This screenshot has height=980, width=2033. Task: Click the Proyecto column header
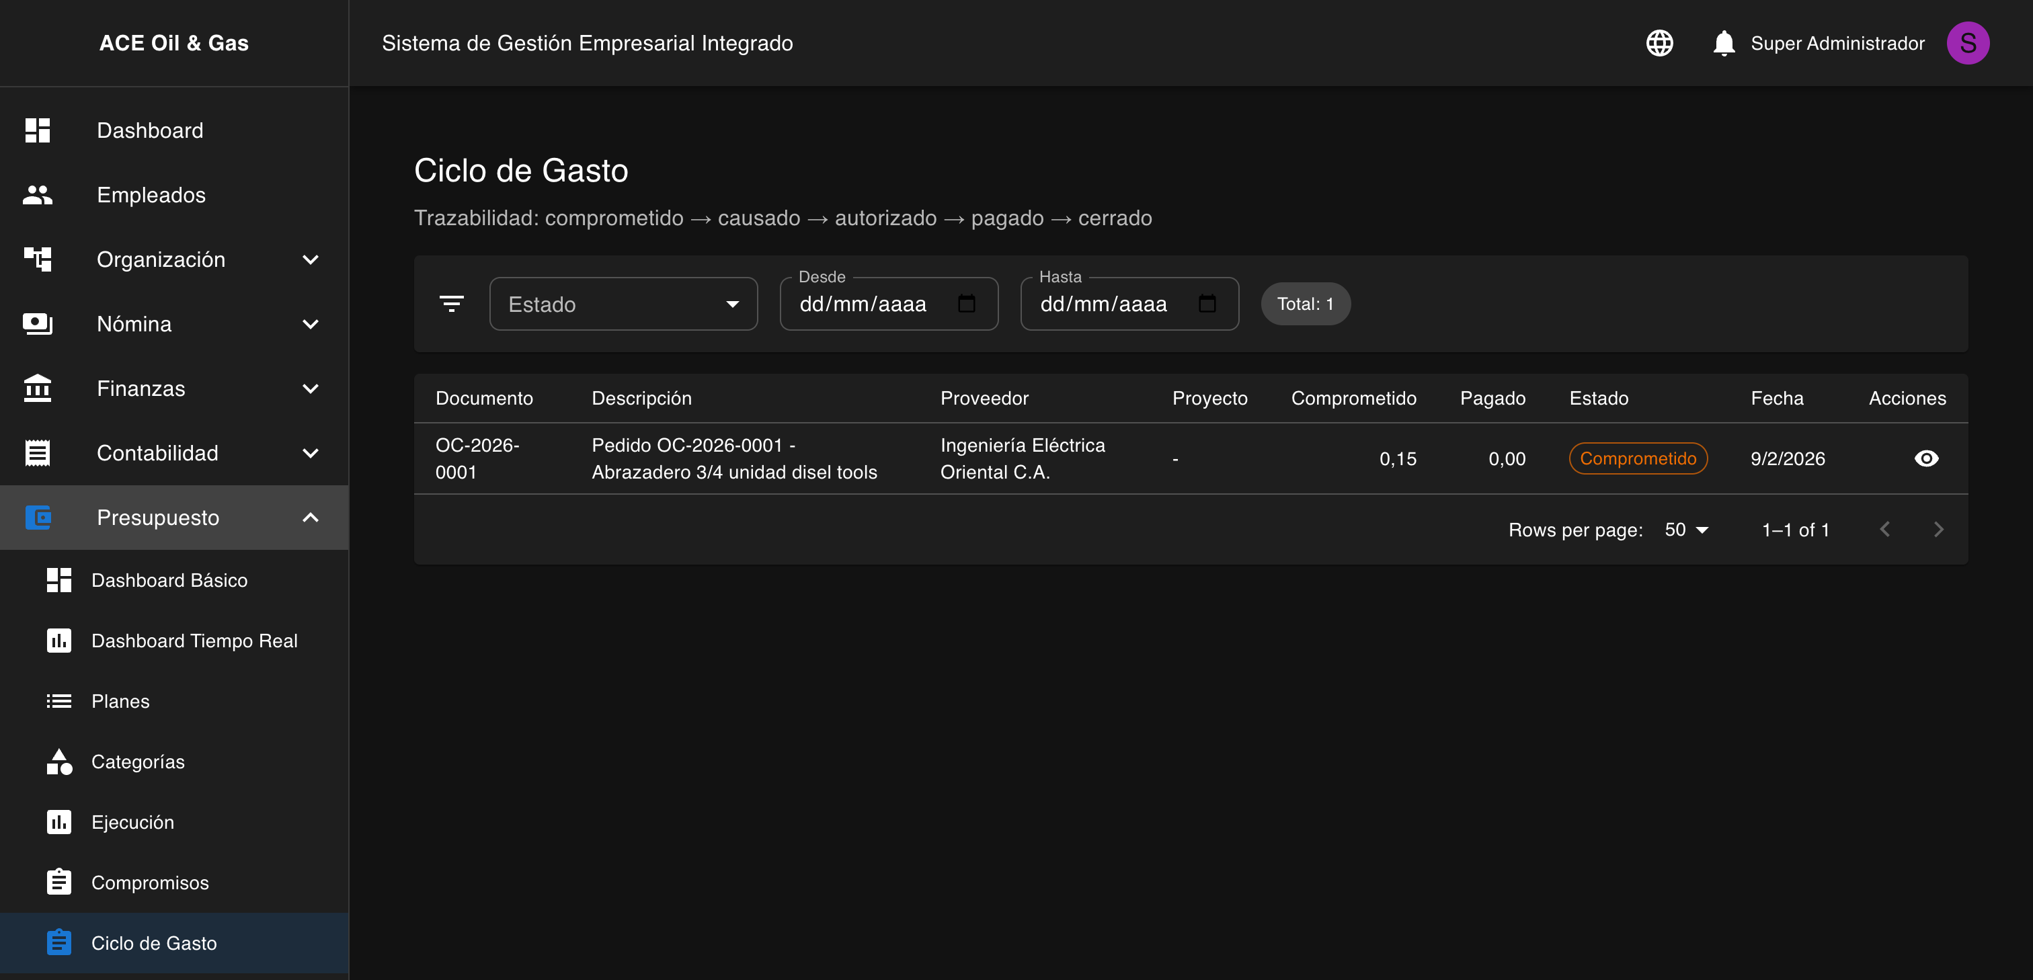[1209, 398]
